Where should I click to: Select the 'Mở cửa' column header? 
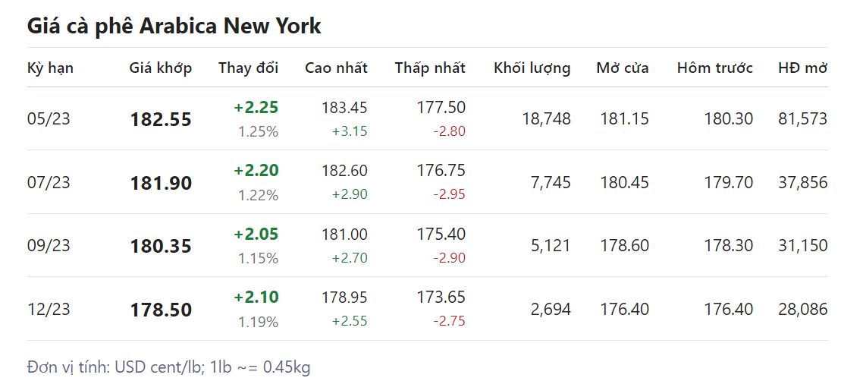(x=622, y=68)
